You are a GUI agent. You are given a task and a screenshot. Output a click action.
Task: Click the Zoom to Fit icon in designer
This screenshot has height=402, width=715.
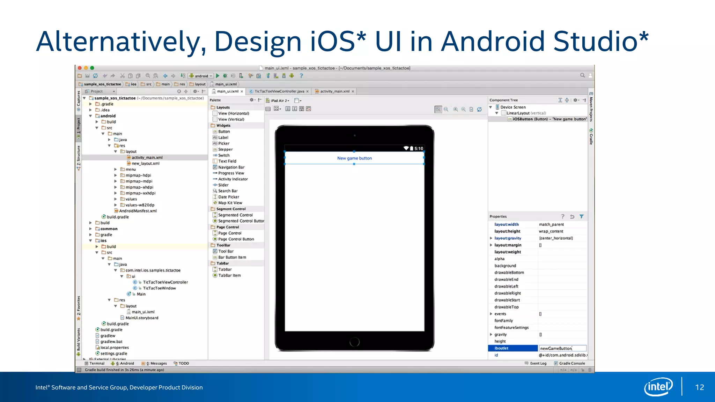click(438, 109)
